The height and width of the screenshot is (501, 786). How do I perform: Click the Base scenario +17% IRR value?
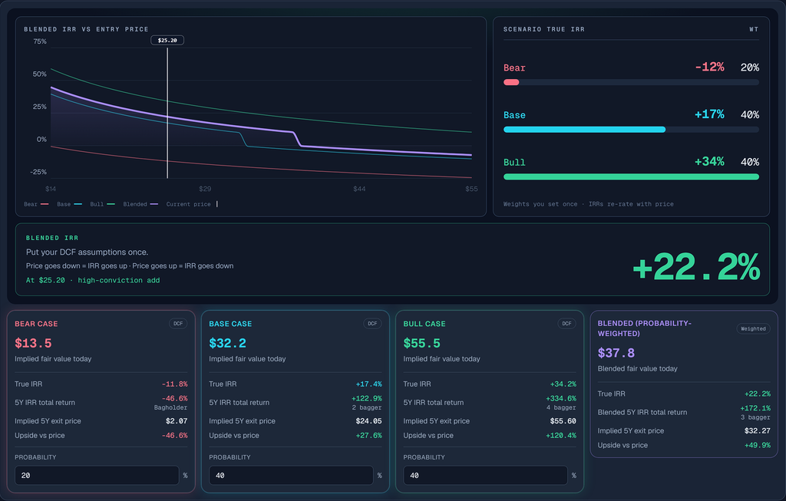click(709, 114)
